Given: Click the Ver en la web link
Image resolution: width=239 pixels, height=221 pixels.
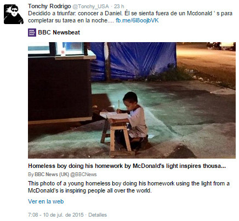Looking at the screenshot, I should point(46,201).
